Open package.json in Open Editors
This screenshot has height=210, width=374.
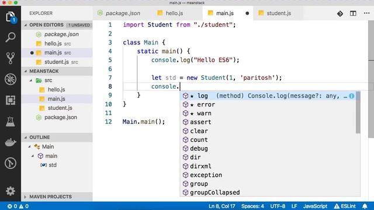click(57, 34)
